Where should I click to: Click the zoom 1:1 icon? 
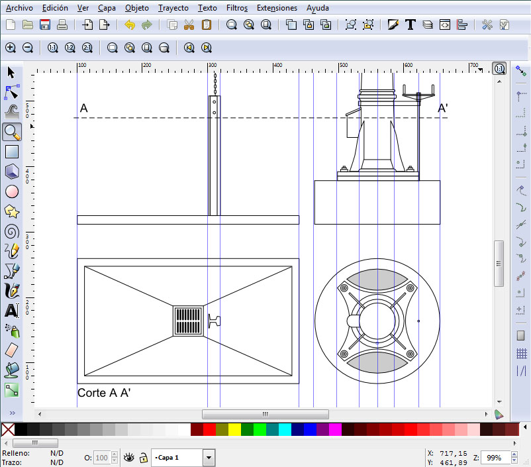(x=52, y=48)
